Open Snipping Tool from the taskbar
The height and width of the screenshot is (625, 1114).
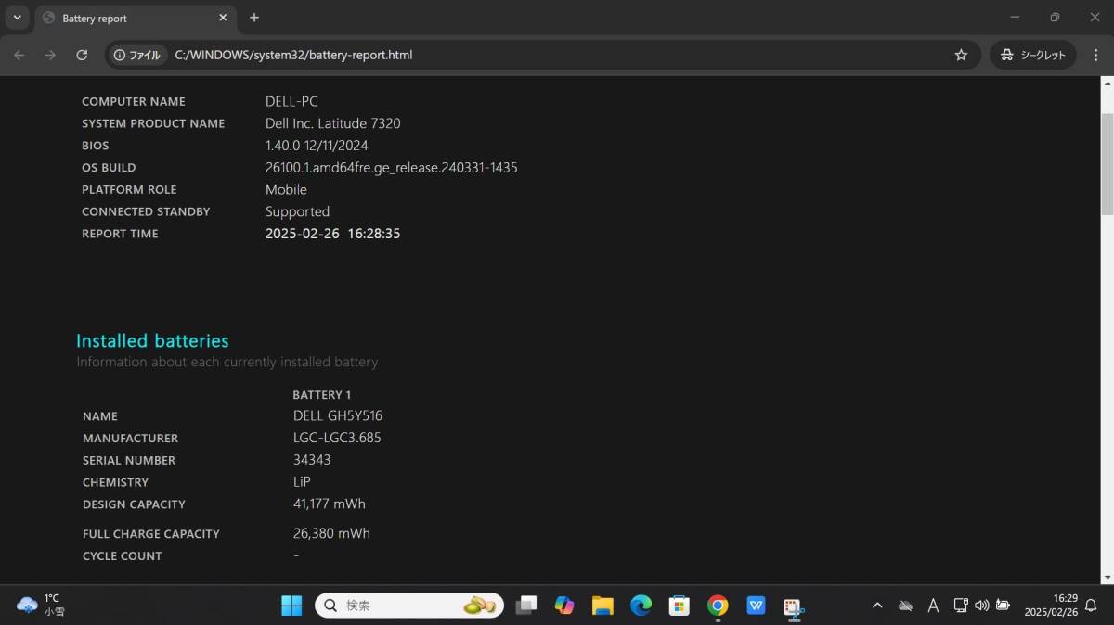[794, 606]
